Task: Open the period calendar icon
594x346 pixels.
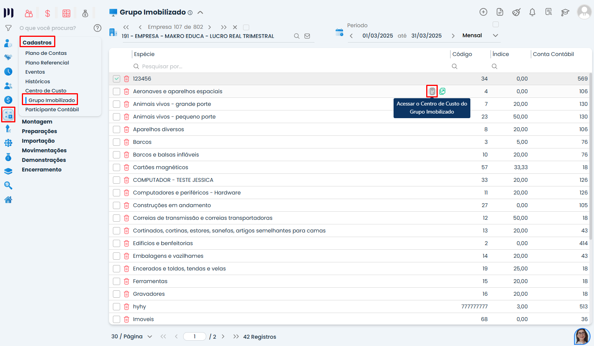Action: 339,33
